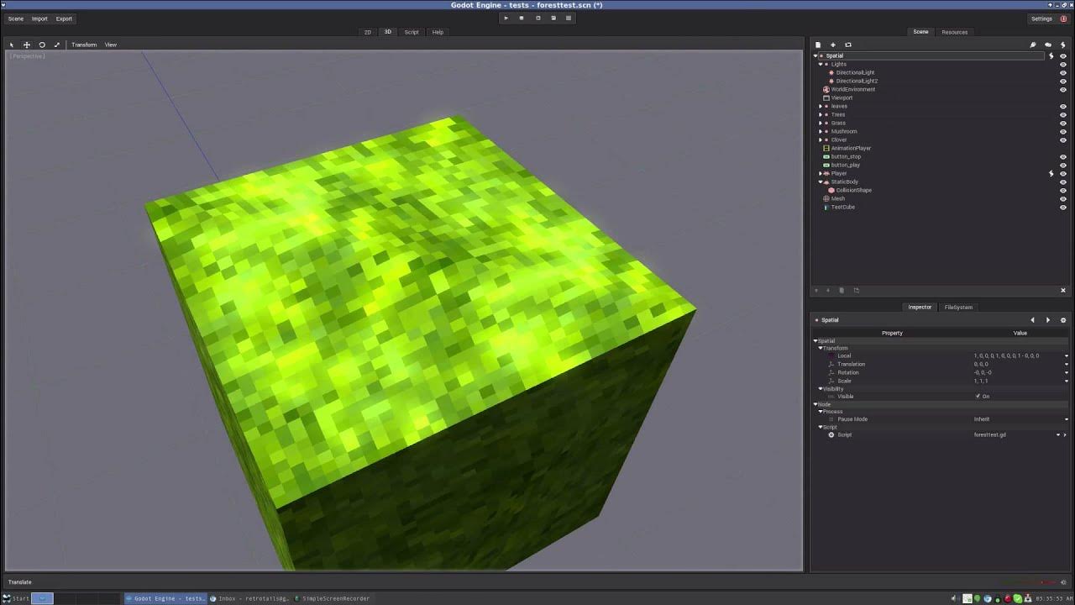Screen dimensions: 1075x605
Task: Select the arrow Select Mode tool
Action: [x=12, y=45]
